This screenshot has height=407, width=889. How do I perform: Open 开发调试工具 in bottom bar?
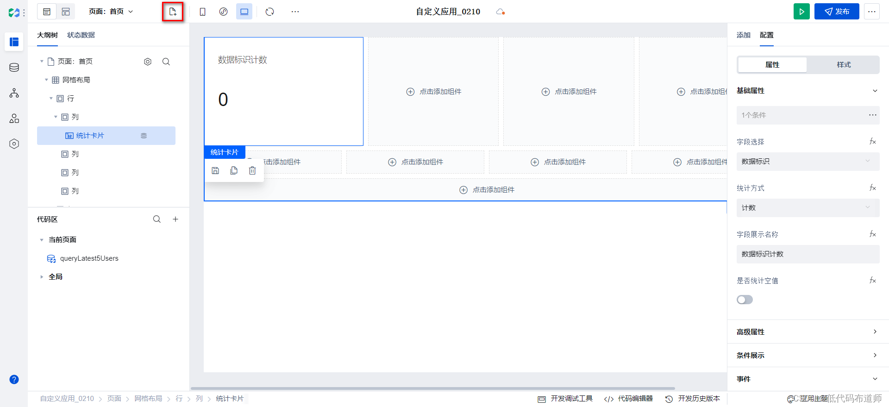(565, 399)
